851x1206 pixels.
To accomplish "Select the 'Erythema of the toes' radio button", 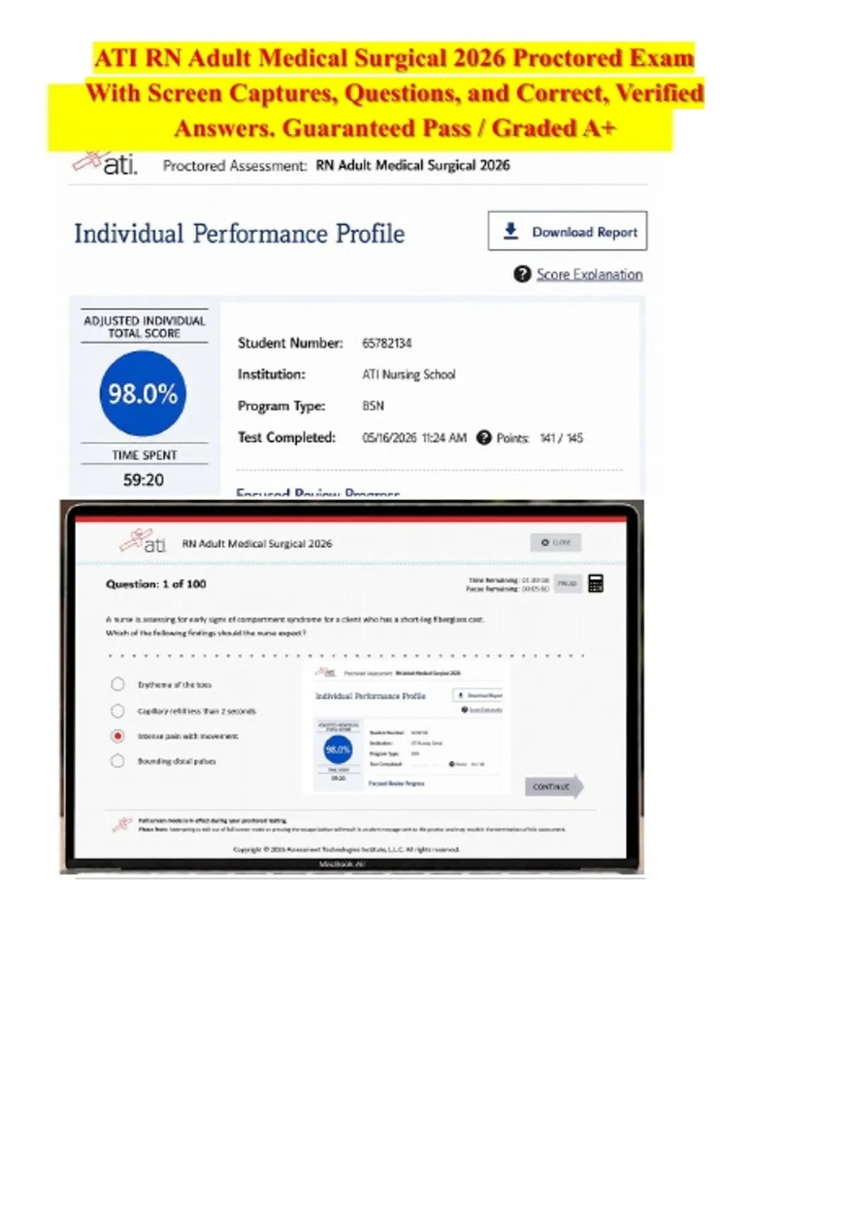I will click(x=118, y=684).
